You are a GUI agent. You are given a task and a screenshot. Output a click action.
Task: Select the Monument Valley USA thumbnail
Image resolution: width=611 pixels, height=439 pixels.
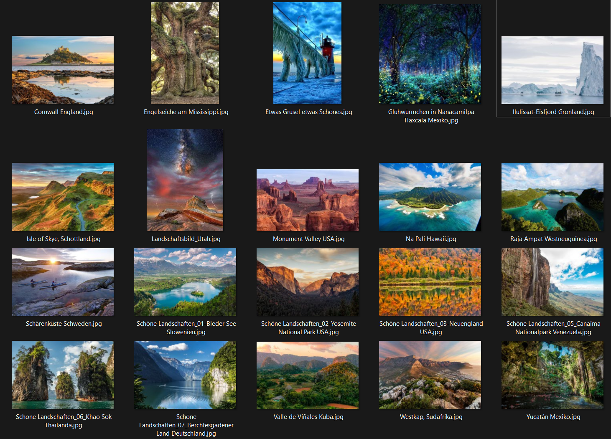[x=308, y=200]
